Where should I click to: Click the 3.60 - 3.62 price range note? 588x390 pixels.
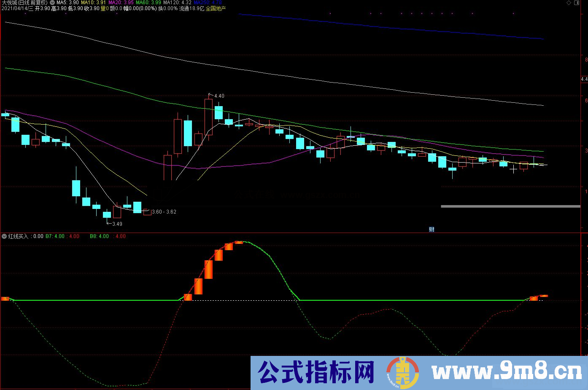click(164, 211)
